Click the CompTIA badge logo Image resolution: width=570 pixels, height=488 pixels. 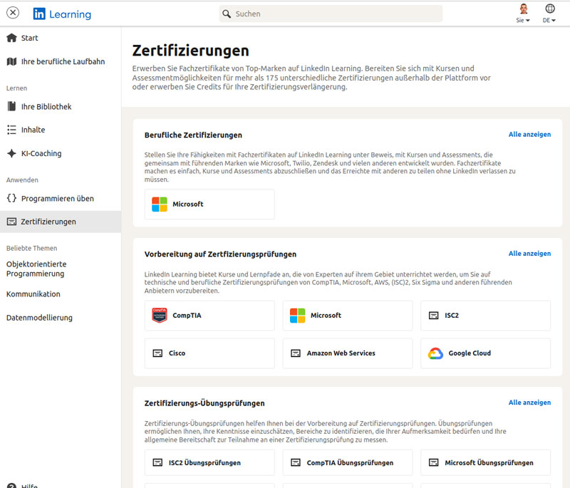tap(159, 316)
